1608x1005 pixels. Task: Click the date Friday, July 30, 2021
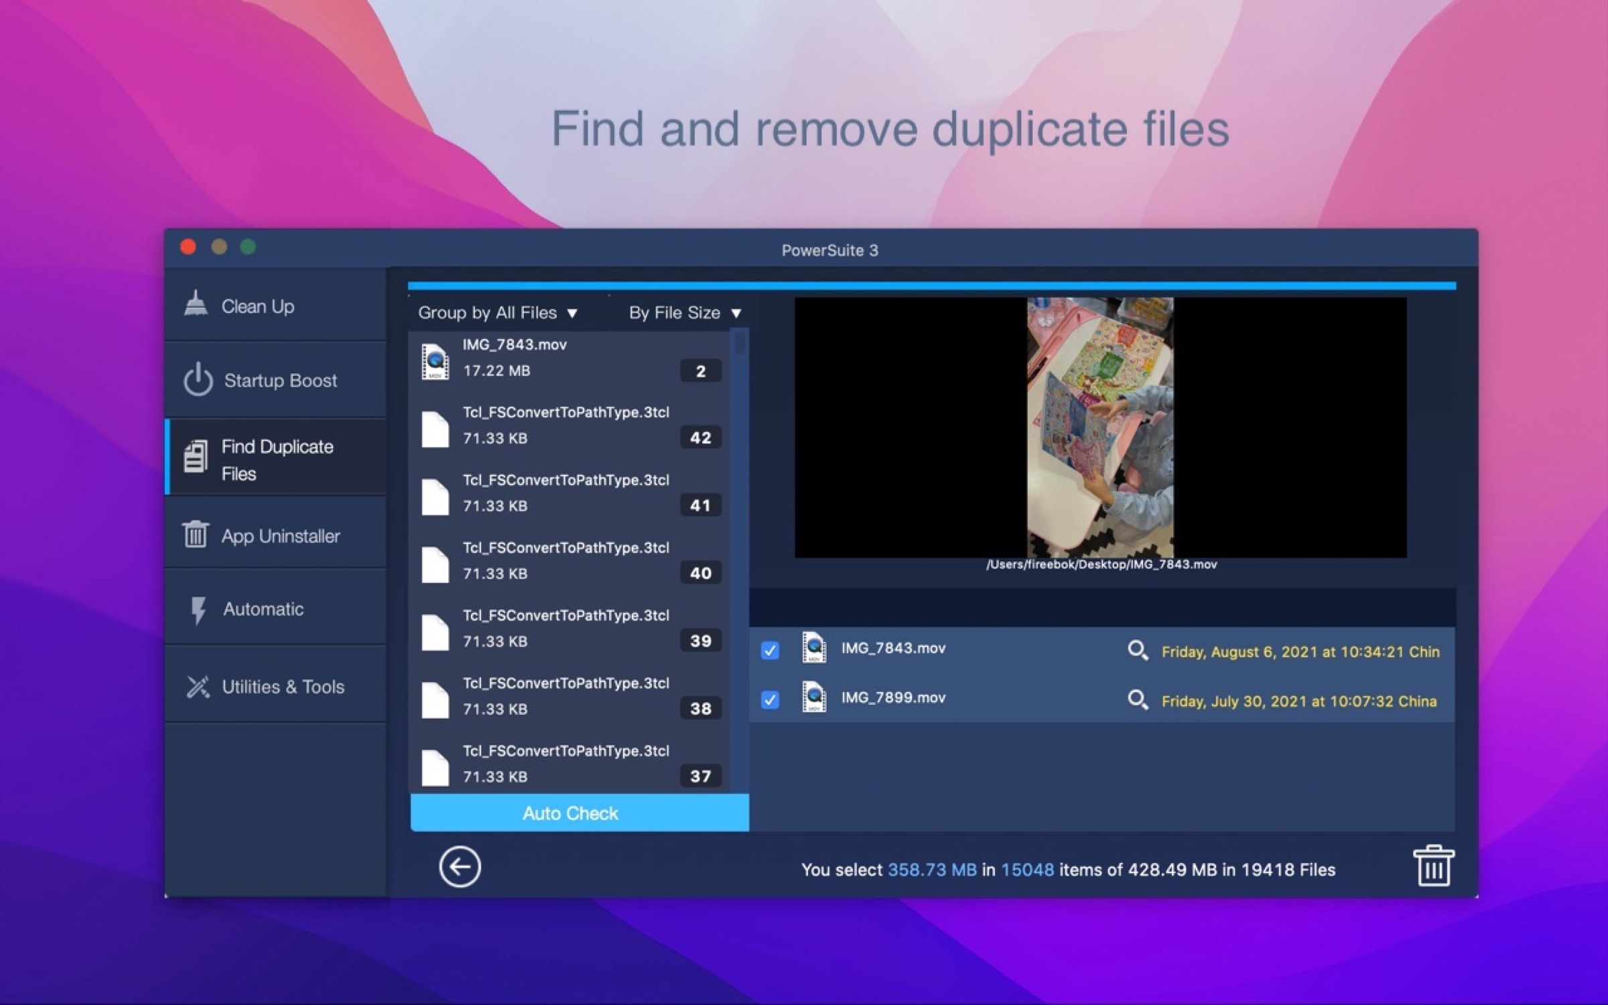[x=1299, y=701]
